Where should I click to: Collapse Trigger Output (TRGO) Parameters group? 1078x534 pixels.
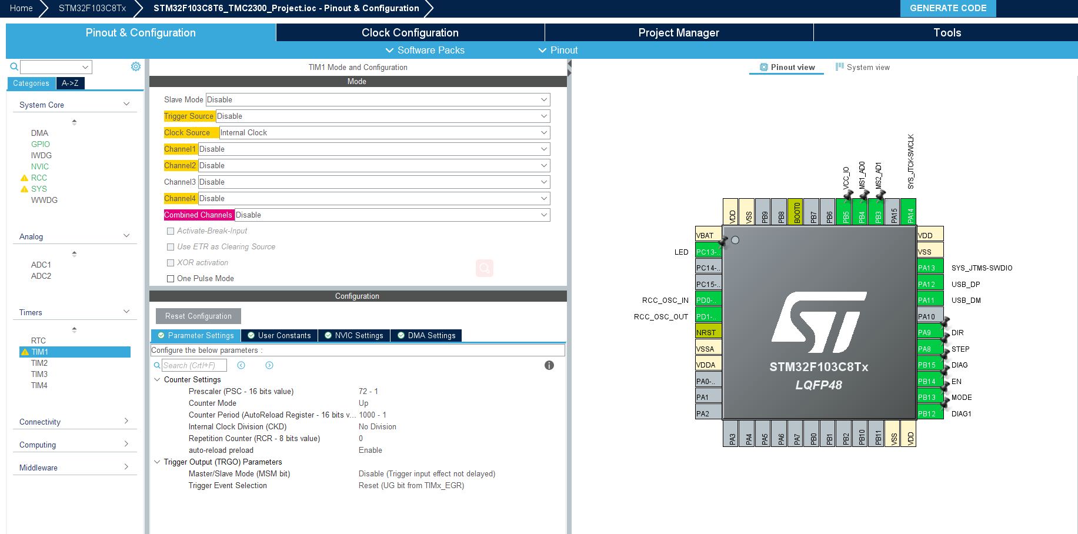[157, 462]
